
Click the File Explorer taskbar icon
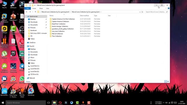click(54, 103)
